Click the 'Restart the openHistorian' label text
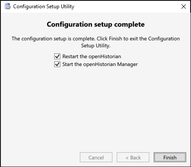 92,56
